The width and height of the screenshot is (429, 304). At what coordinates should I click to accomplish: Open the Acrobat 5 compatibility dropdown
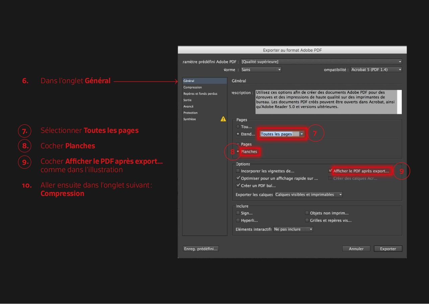[x=376, y=70]
